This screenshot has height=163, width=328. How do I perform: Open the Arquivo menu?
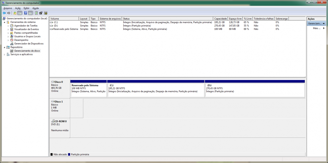pyautogui.click(x=8, y=8)
